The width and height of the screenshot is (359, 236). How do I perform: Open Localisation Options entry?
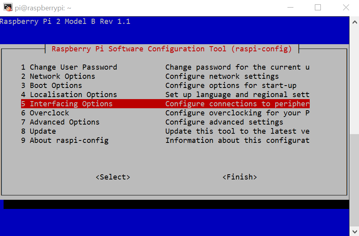[x=69, y=95]
